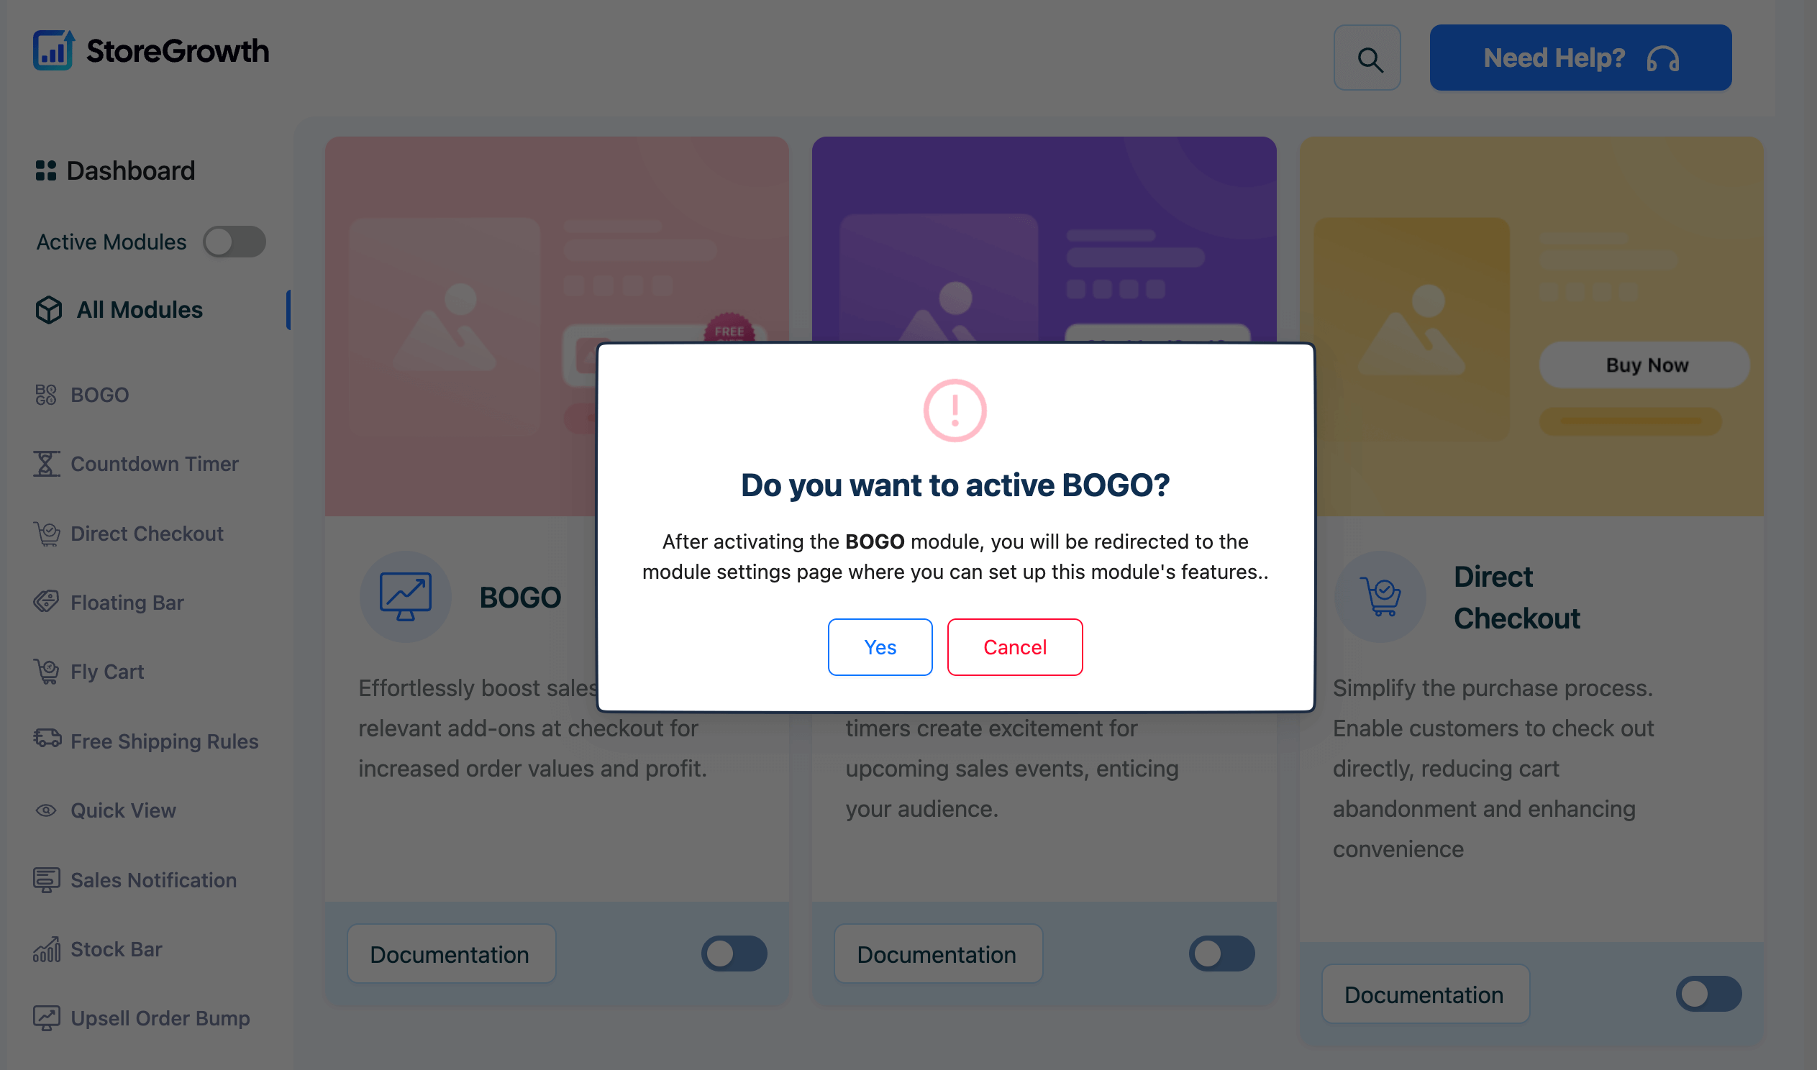Open the Countdown Timer sidebar icon
1817x1070 pixels.
(46, 464)
